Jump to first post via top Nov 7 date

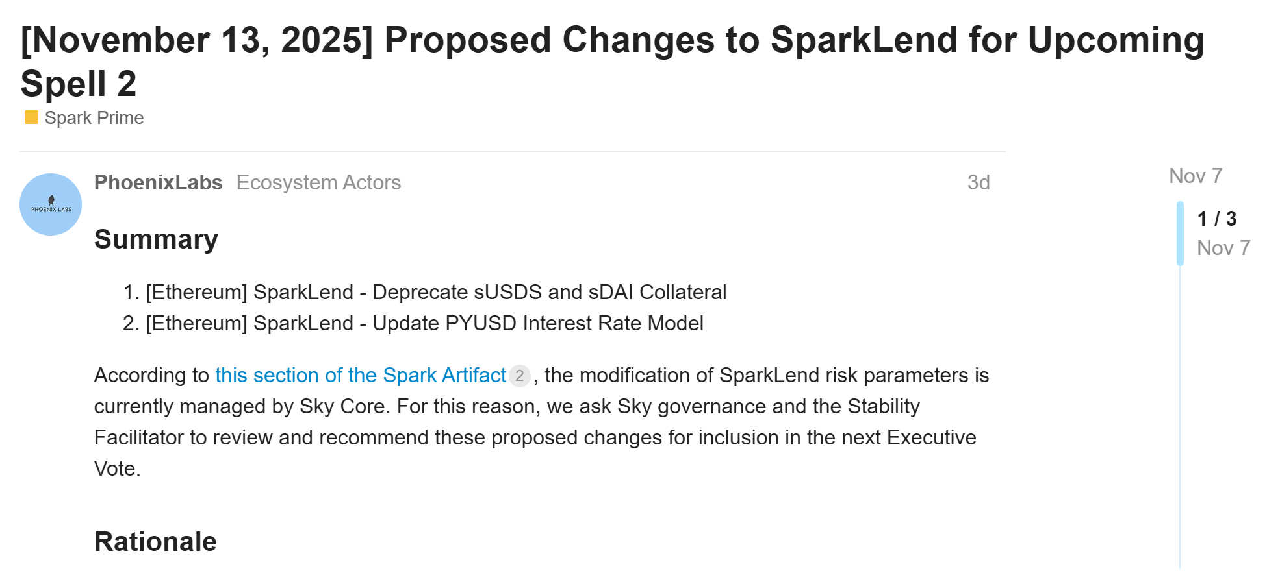[1195, 176]
